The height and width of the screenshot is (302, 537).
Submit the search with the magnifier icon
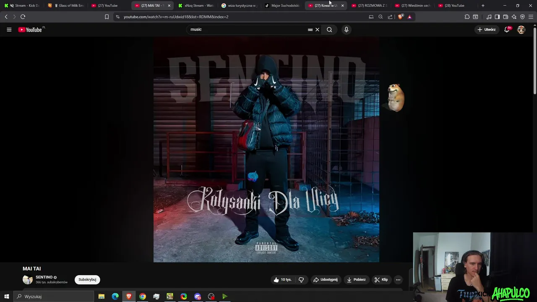click(329, 29)
